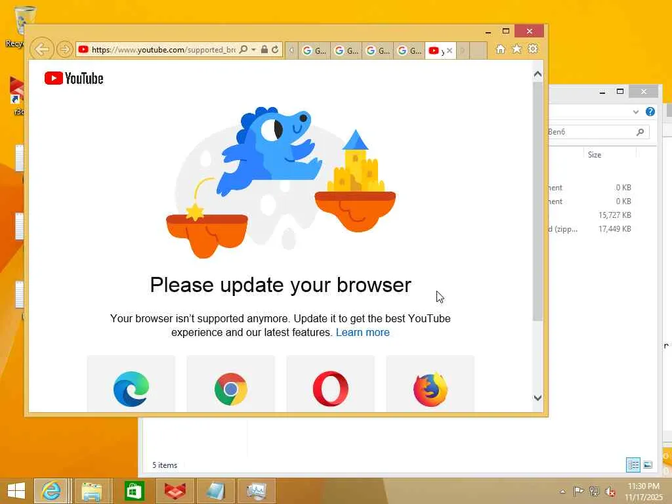The height and width of the screenshot is (504, 672).
Task: Click the vertical scrollbar thumb in browser
Action: pos(538,201)
